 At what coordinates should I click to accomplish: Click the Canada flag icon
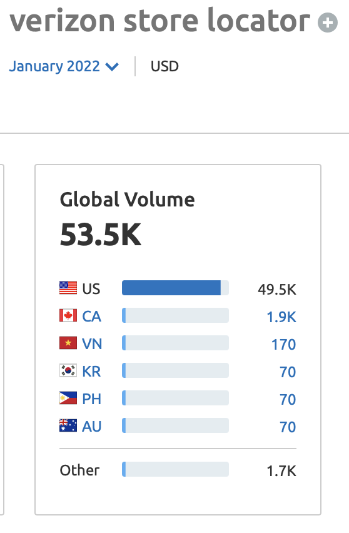coord(68,316)
